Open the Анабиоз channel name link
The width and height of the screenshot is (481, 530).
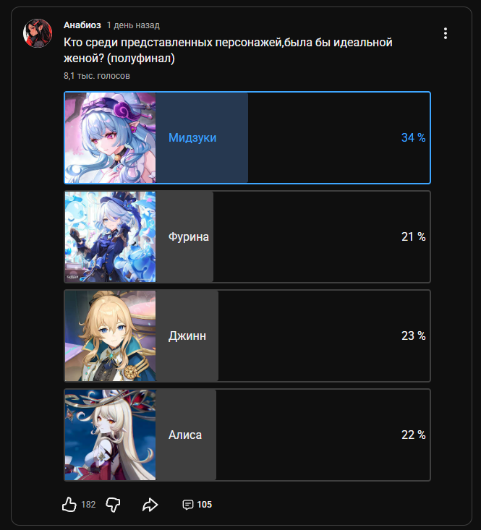tap(82, 25)
